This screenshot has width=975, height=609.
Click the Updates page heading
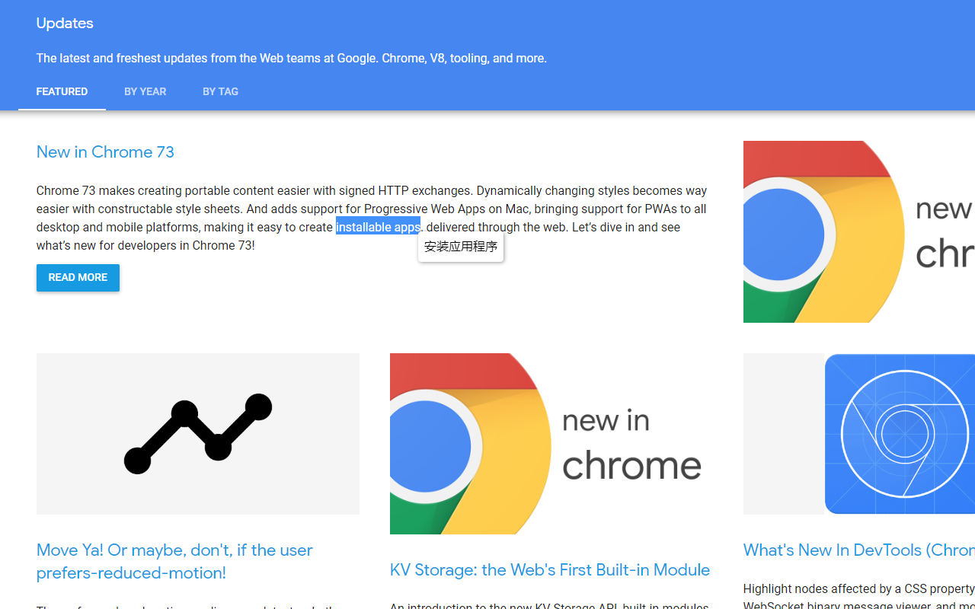[64, 23]
